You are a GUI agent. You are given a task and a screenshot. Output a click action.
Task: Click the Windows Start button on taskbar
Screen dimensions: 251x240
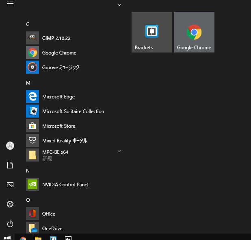[7, 238]
